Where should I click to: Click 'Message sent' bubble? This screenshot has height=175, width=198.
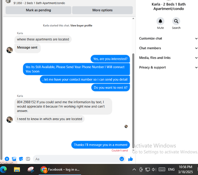27,48
